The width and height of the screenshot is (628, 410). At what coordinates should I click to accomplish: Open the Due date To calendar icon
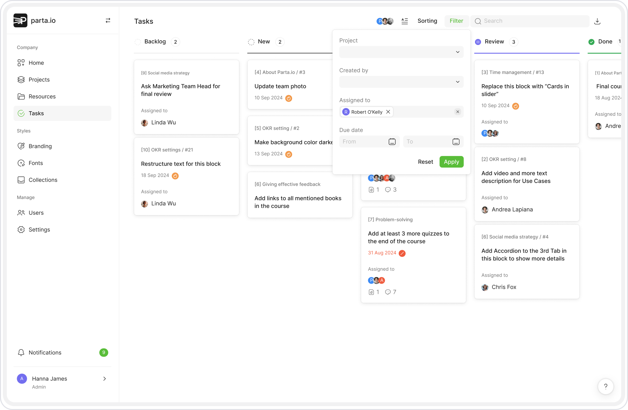(x=456, y=141)
